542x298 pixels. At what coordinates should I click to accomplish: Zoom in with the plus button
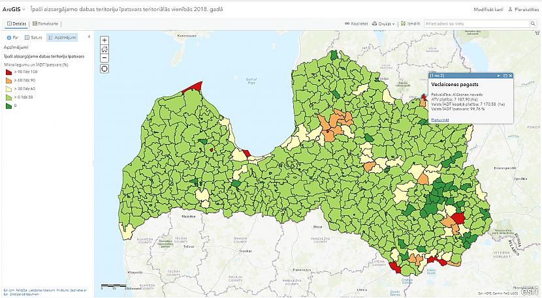[104, 40]
